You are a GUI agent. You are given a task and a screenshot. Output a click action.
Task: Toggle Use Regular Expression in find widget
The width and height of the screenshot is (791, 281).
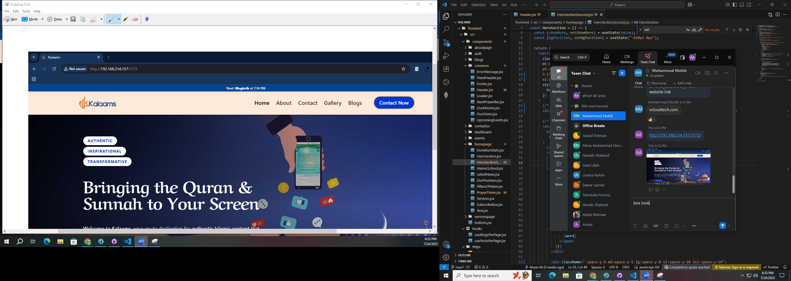click(700, 30)
